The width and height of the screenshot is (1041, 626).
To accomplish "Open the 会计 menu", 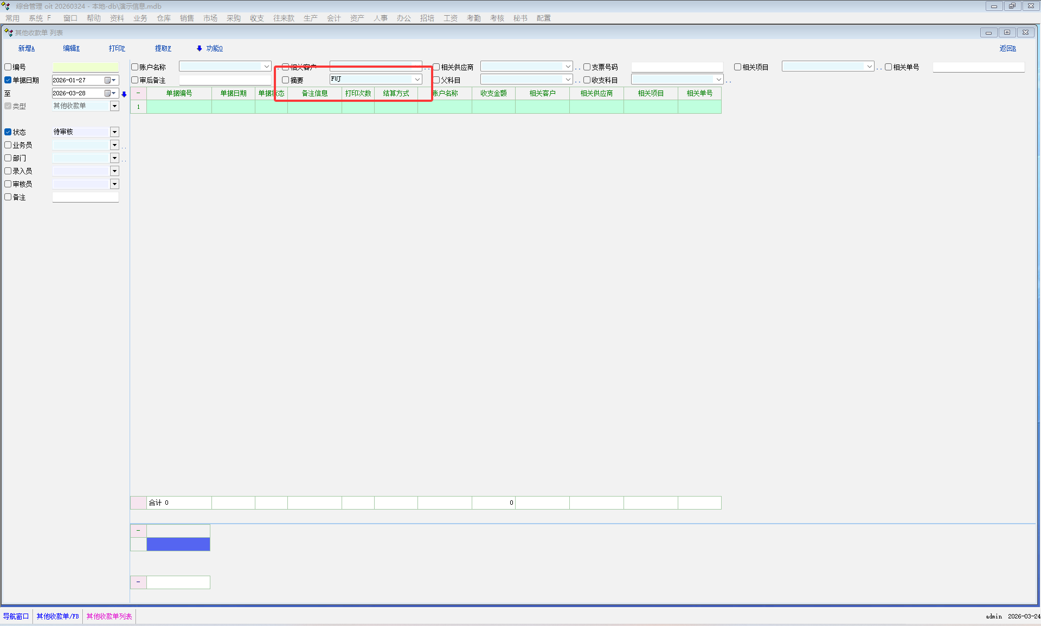I will 333,18.
